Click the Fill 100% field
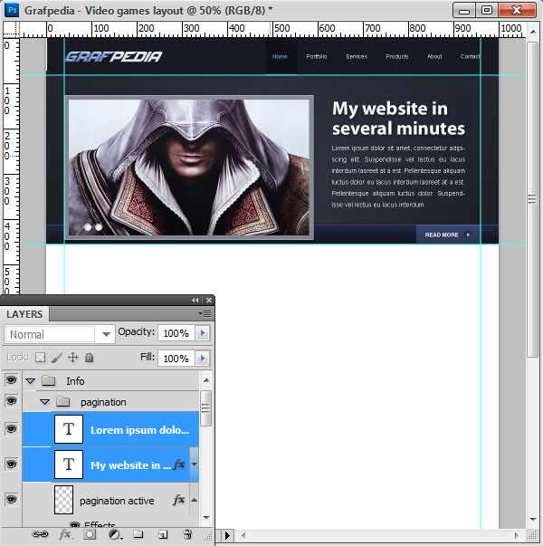The image size is (543, 546). pyautogui.click(x=176, y=358)
